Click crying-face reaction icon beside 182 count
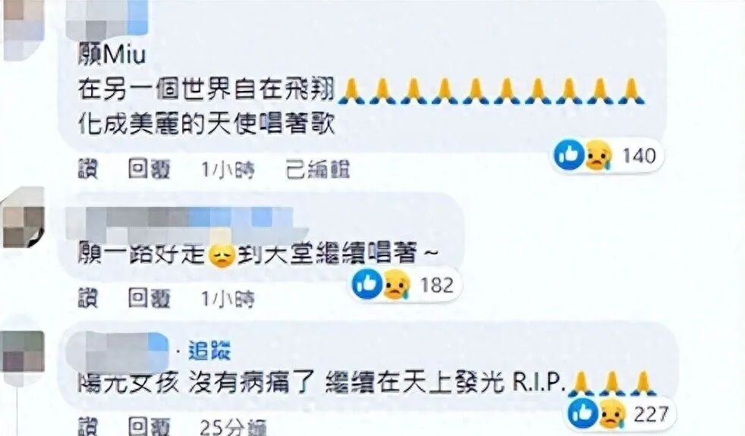 tap(396, 284)
